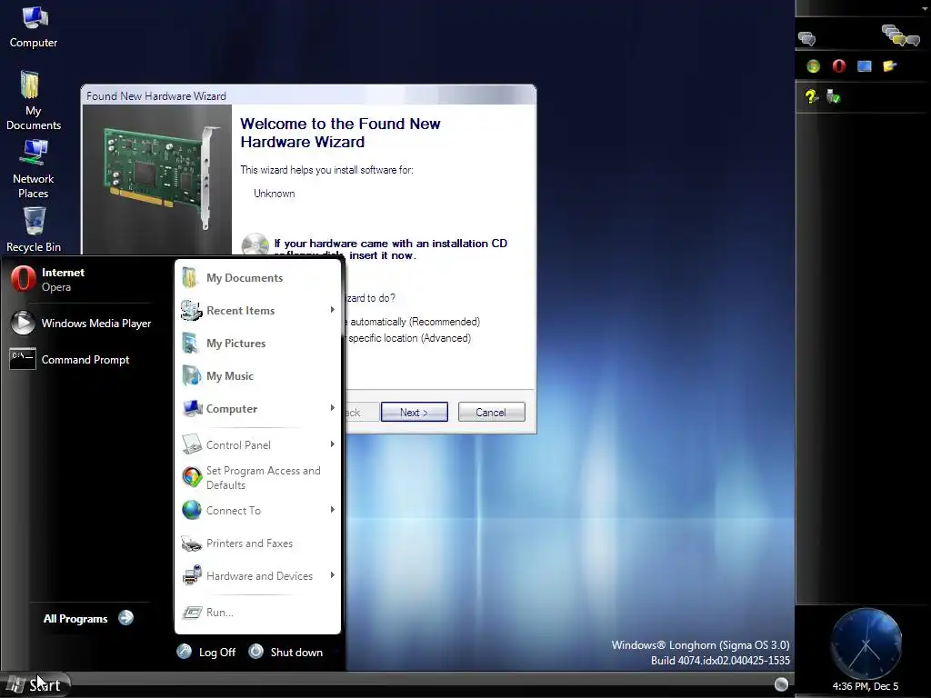Expand the Hardware and Devices submenu arrow
This screenshot has height=698, width=931.
point(333,574)
